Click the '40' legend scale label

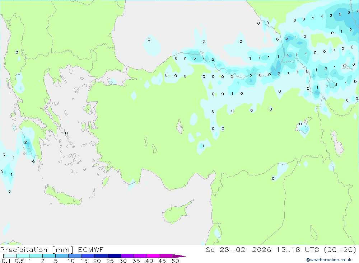click(149, 261)
